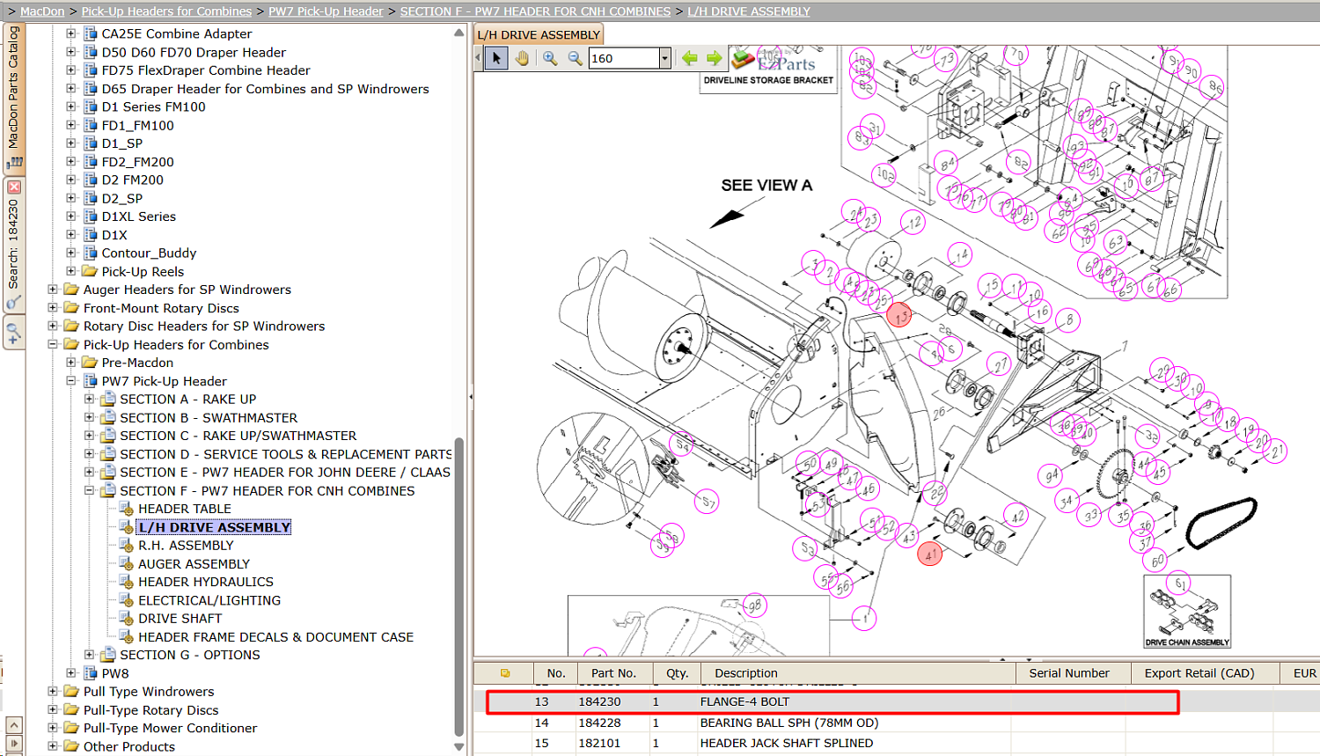Click the Pre-Macdon folder icon
1320x756 pixels.
click(x=90, y=363)
